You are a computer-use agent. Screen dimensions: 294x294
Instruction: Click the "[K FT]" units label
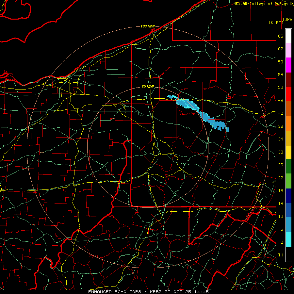pyautogui.click(x=276, y=23)
